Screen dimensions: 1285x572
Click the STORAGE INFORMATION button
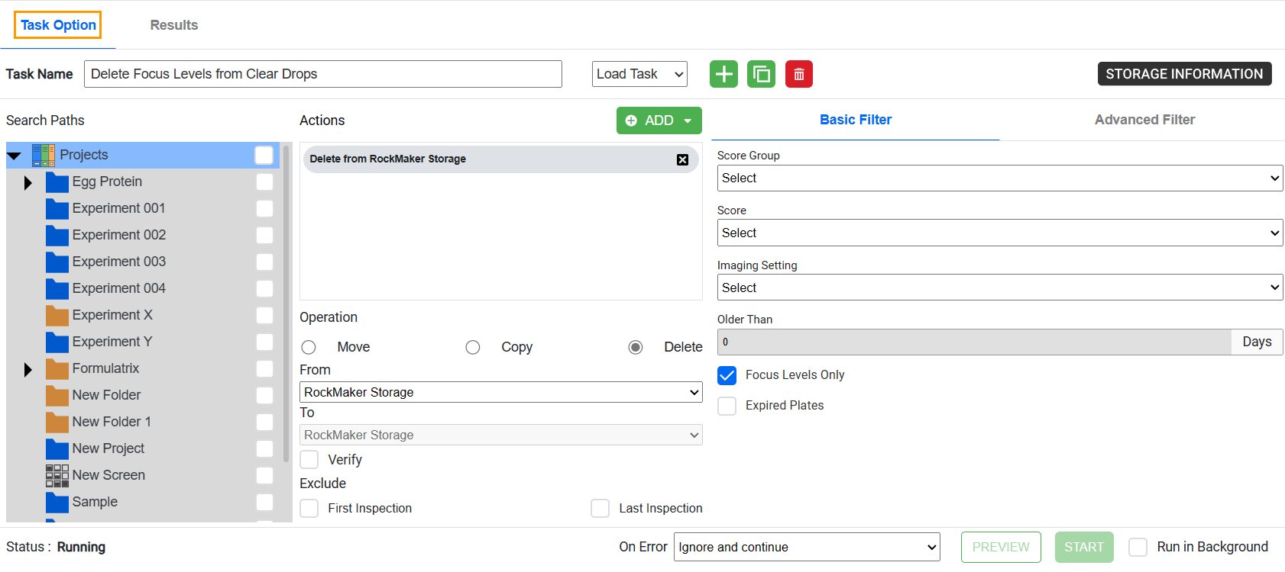pos(1183,74)
